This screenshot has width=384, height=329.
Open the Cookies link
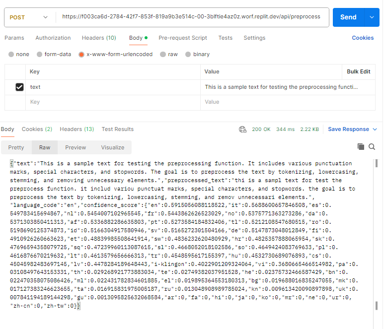coord(363,38)
